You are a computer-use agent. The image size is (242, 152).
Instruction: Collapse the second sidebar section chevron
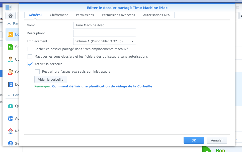click(x=9, y=95)
